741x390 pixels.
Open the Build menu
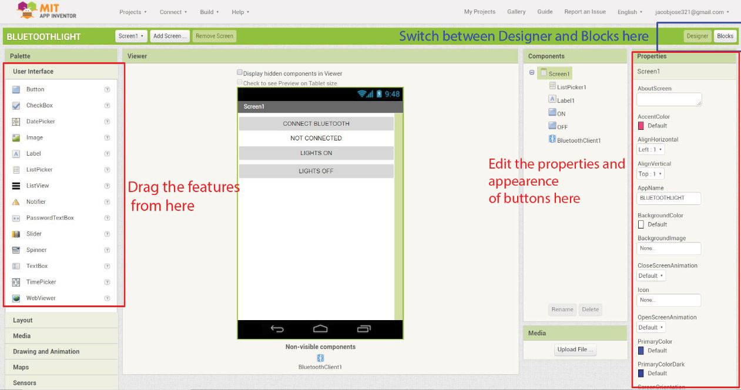(209, 12)
